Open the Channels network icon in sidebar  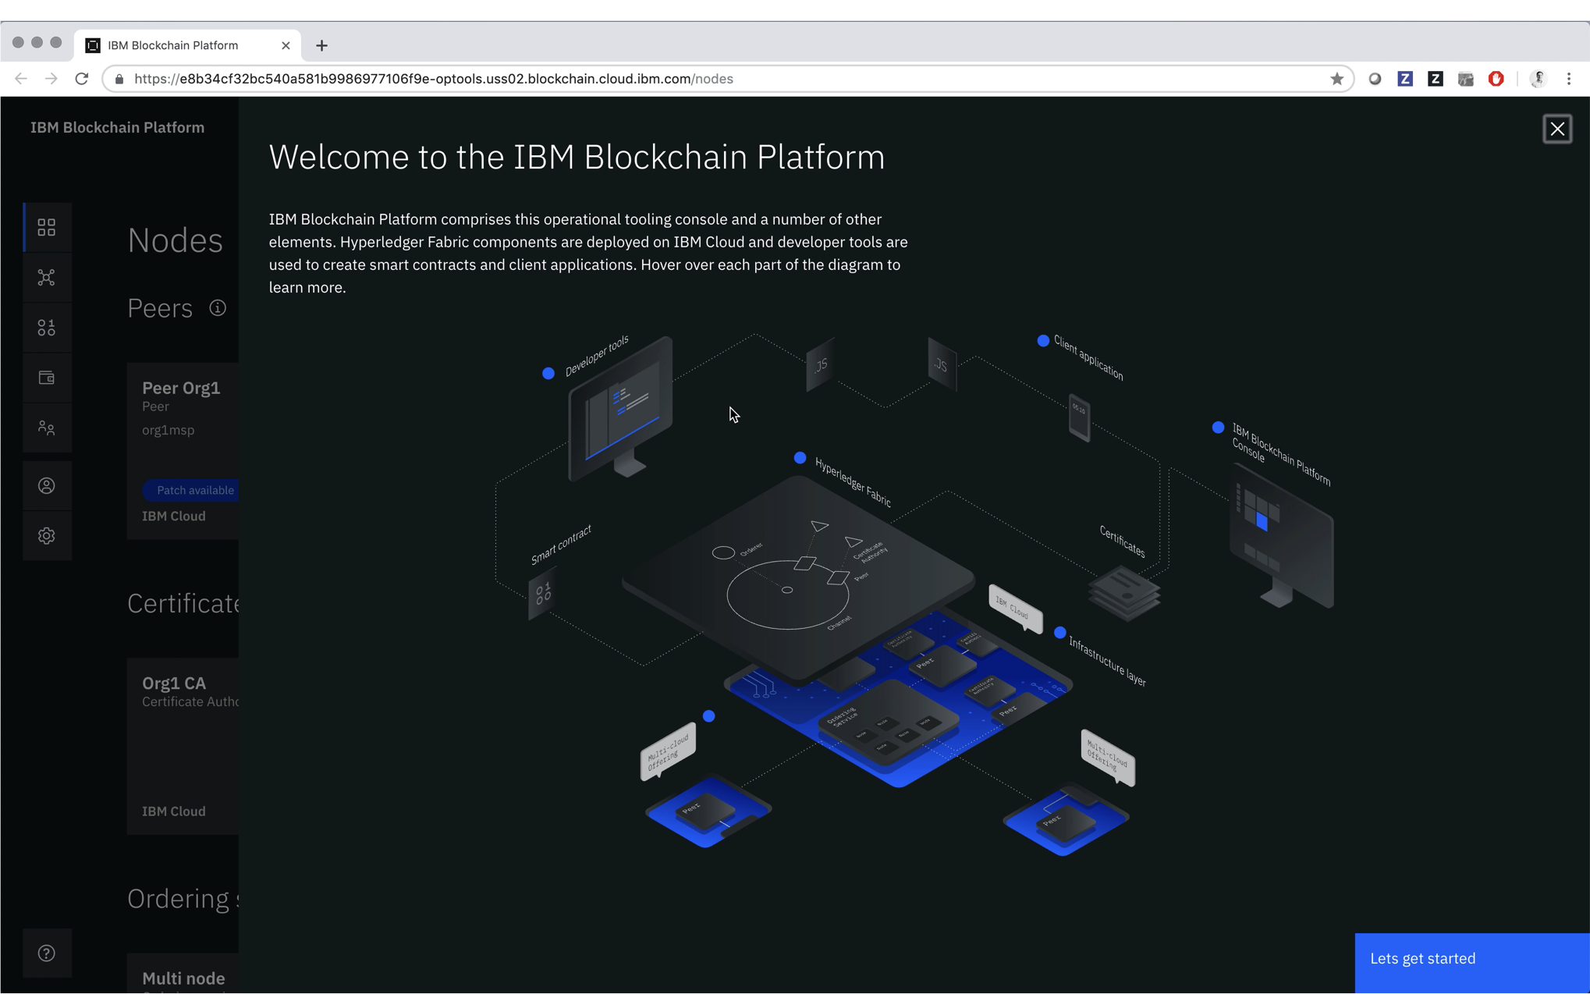pyautogui.click(x=47, y=278)
